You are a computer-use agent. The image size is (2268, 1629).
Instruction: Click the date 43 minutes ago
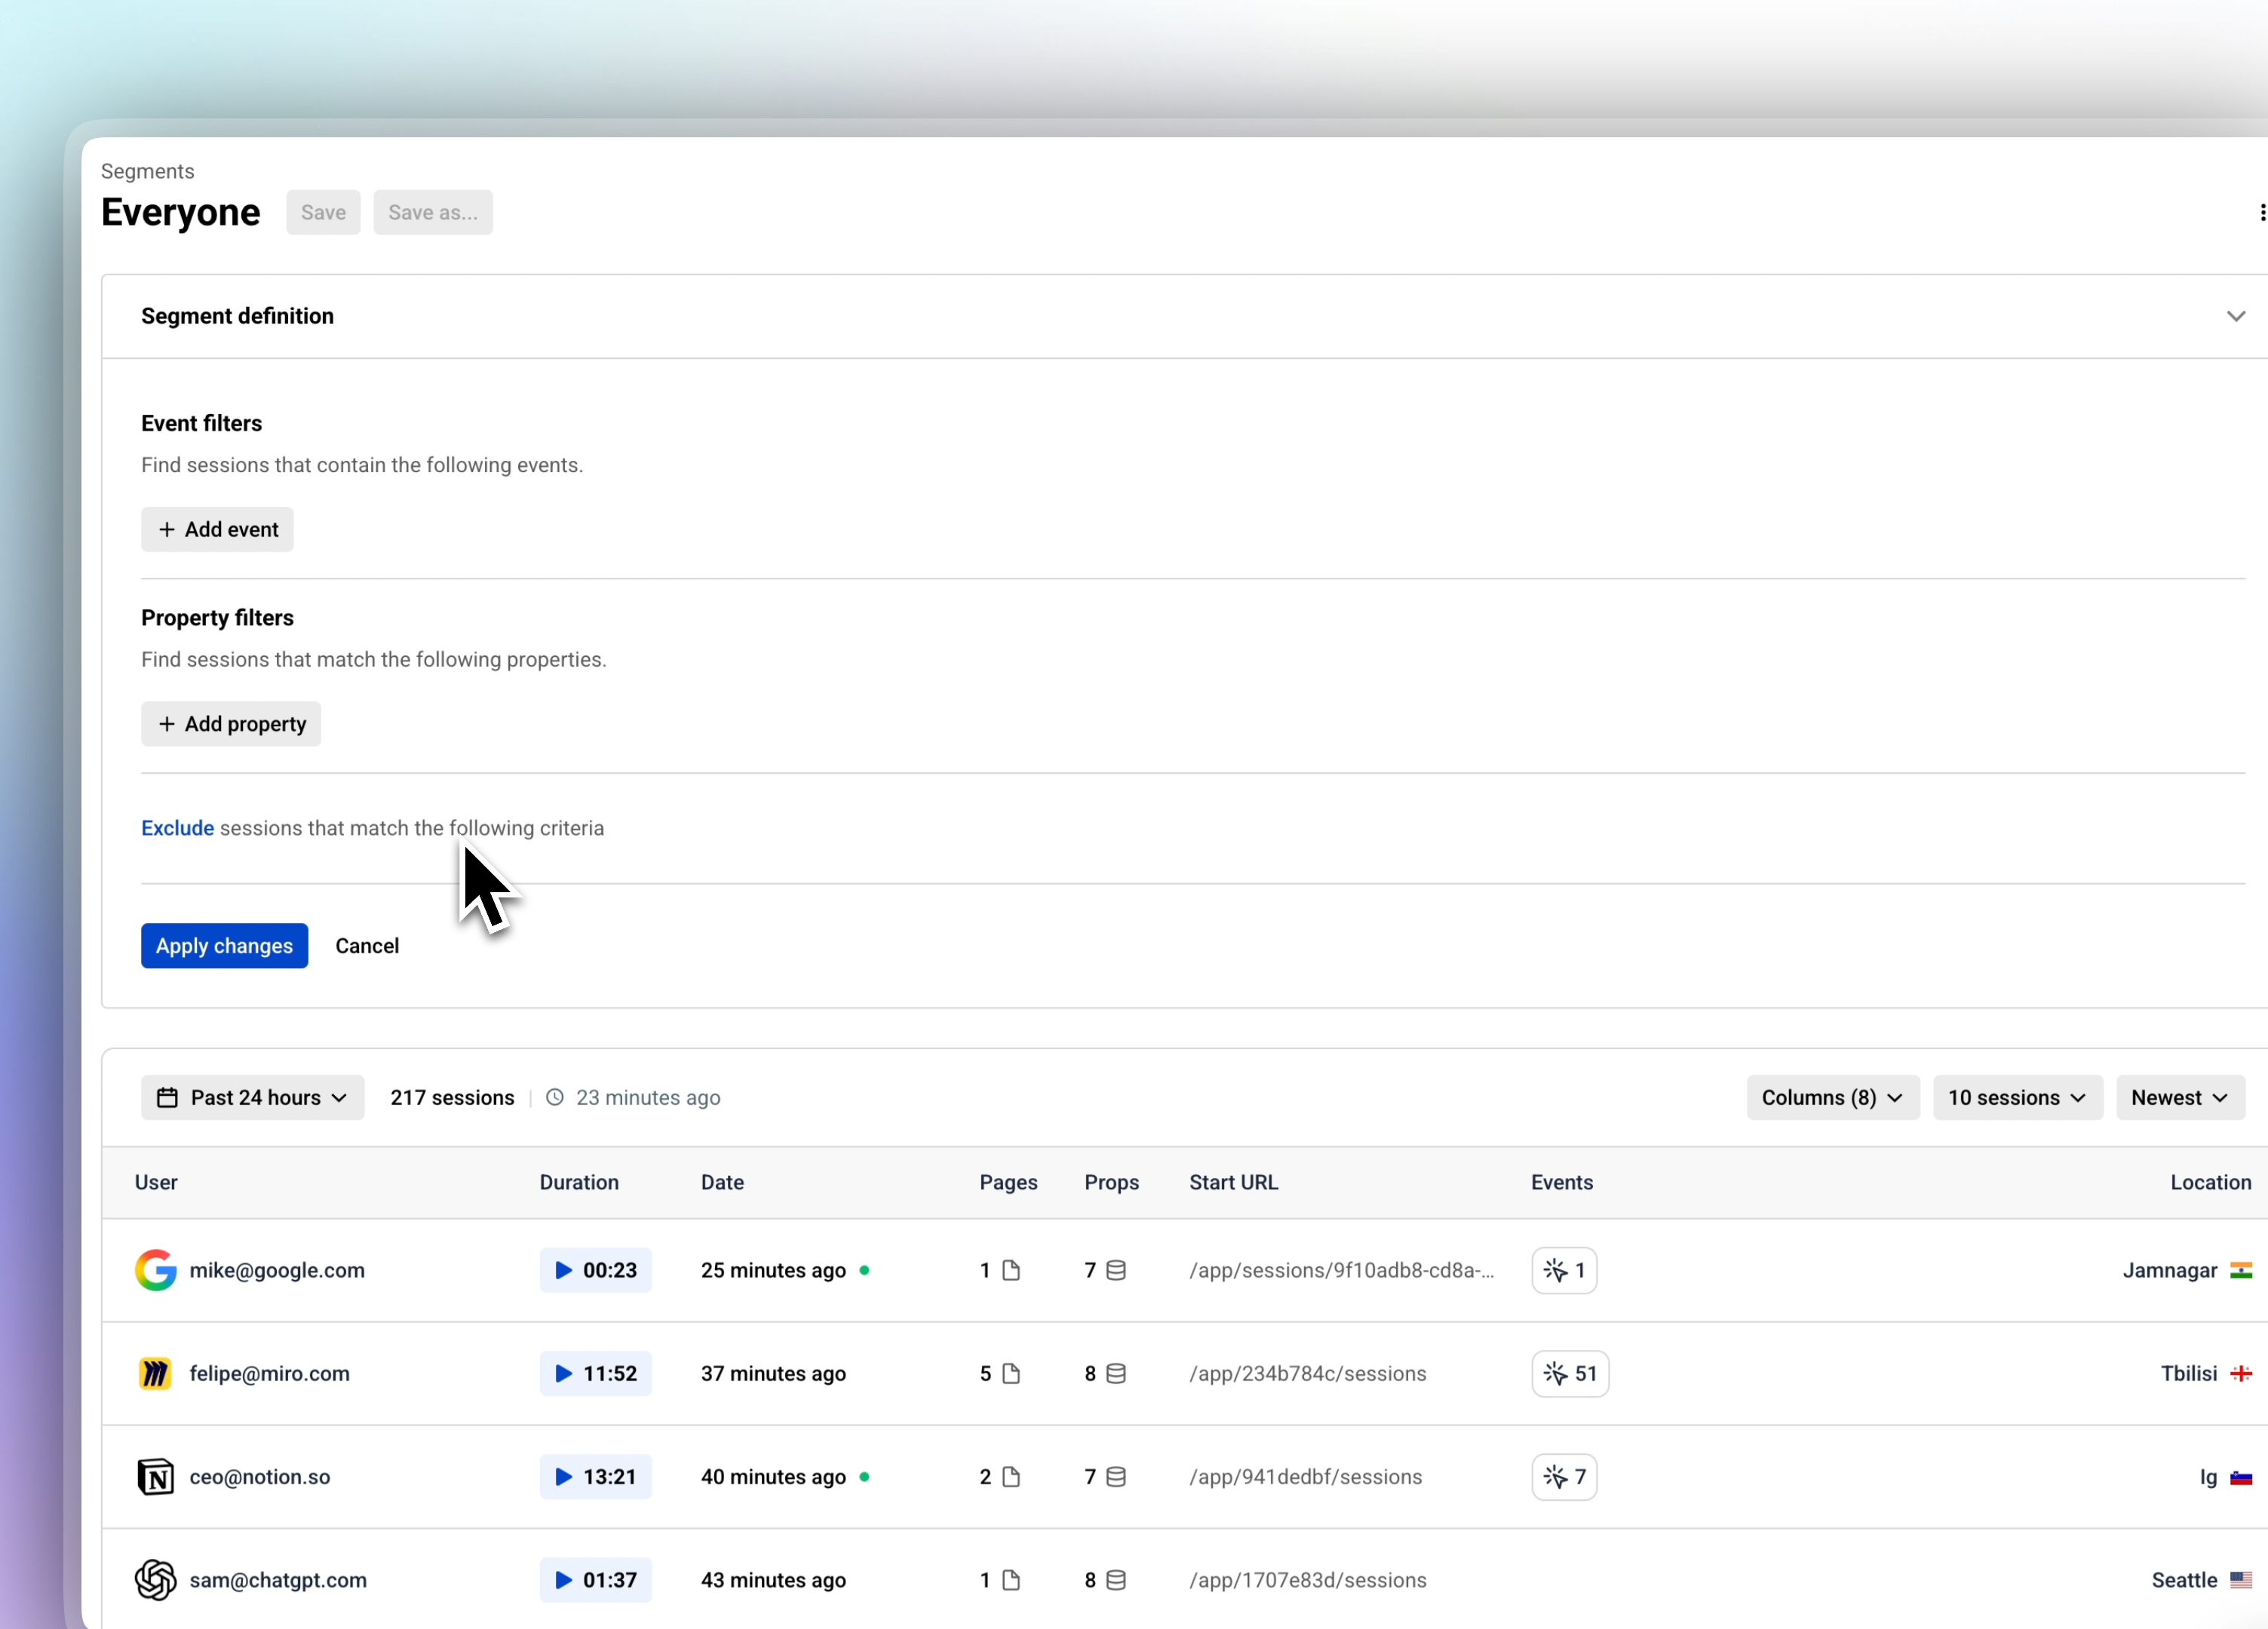[773, 1580]
